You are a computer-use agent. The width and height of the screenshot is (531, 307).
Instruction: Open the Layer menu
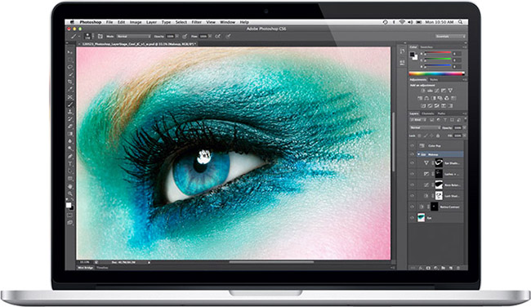coord(151,22)
